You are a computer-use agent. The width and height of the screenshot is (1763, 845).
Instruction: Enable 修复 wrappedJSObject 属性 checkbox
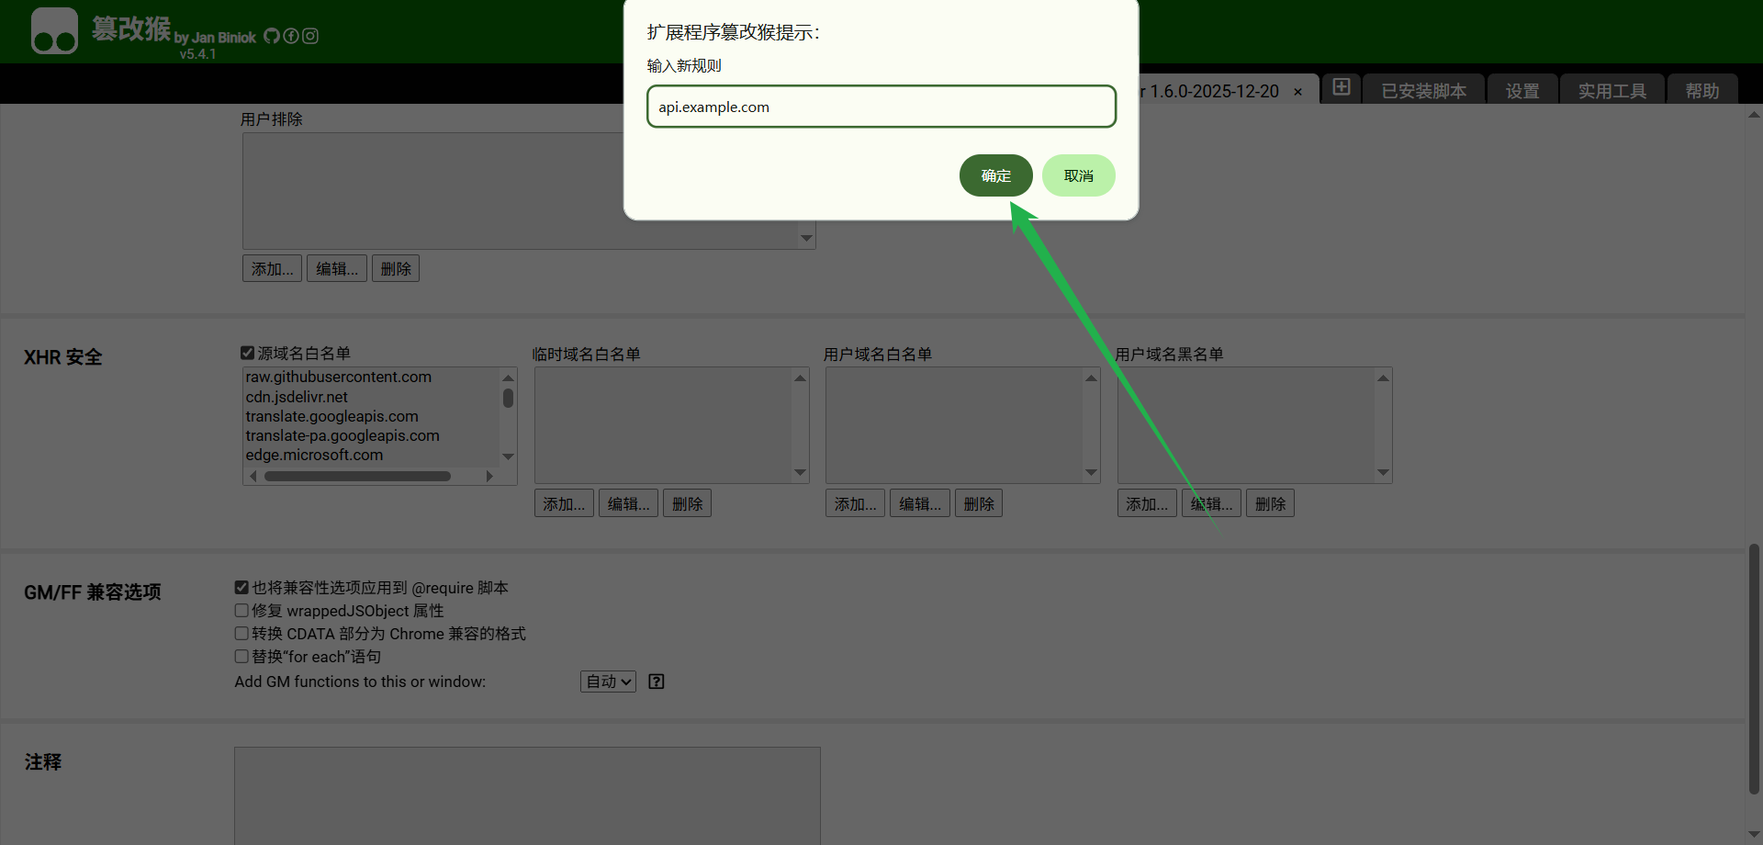click(241, 611)
